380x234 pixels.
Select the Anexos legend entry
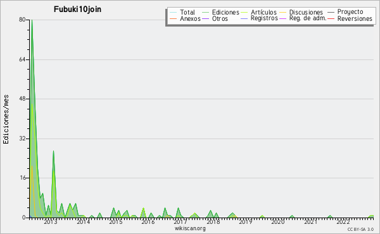tap(190, 18)
